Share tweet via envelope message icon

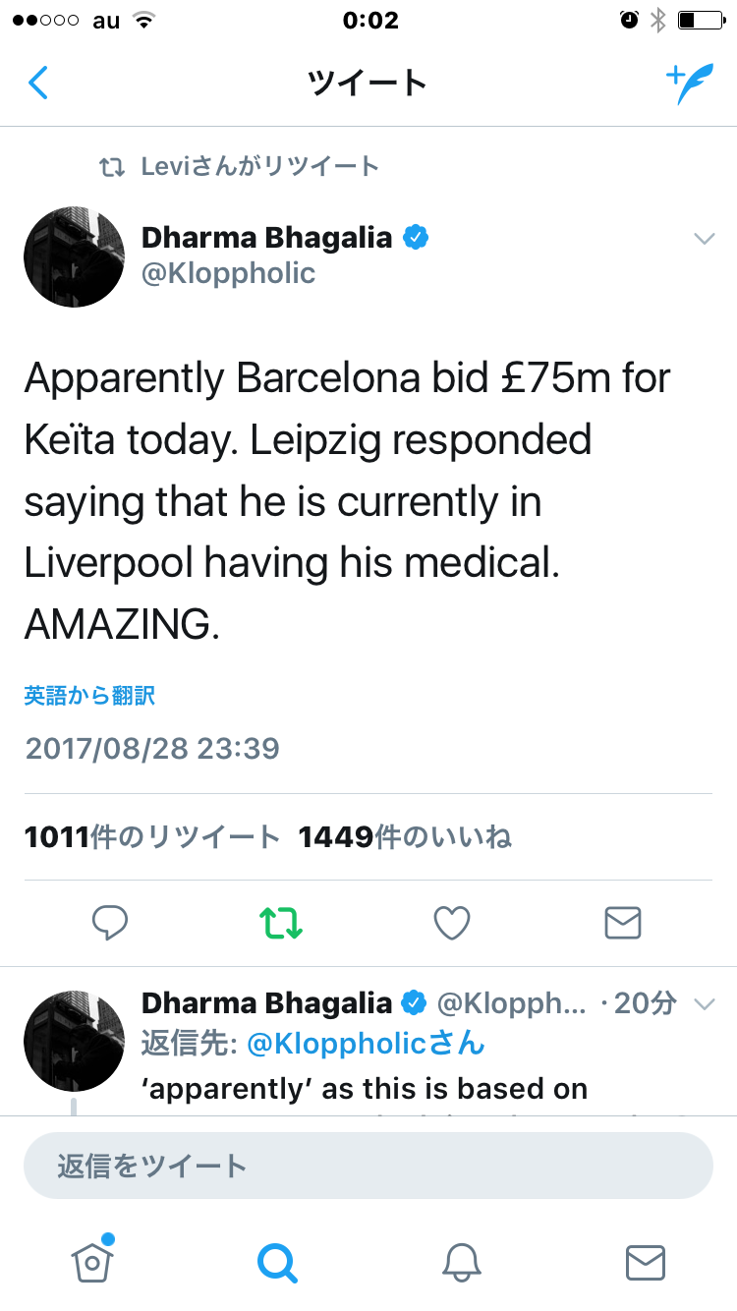click(x=623, y=923)
